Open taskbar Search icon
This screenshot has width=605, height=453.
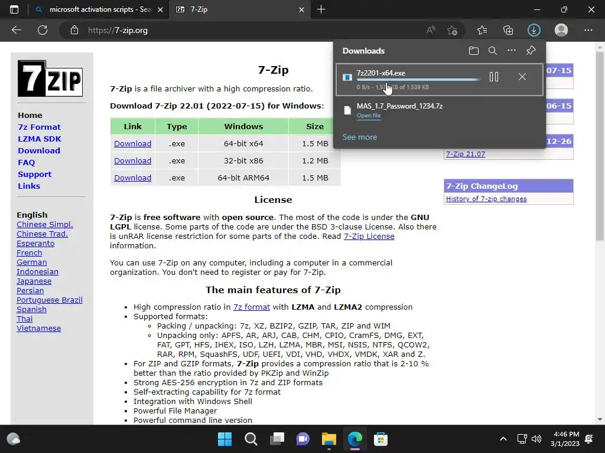(x=251, y=439)
